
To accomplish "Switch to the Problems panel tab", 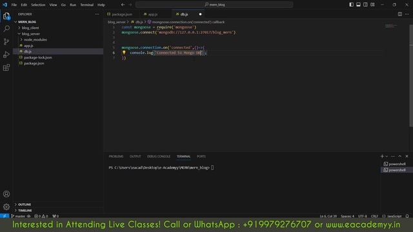I will [x=116, y=157].
